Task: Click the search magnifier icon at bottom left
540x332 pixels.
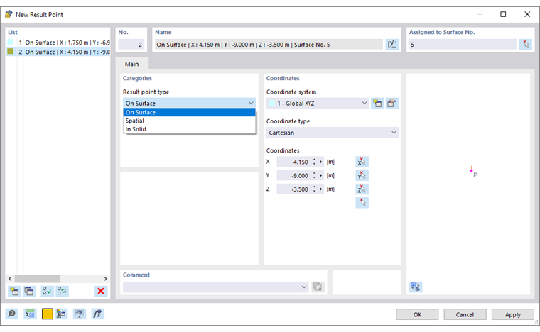Action: pyautogui.click(x=11, y=314)
